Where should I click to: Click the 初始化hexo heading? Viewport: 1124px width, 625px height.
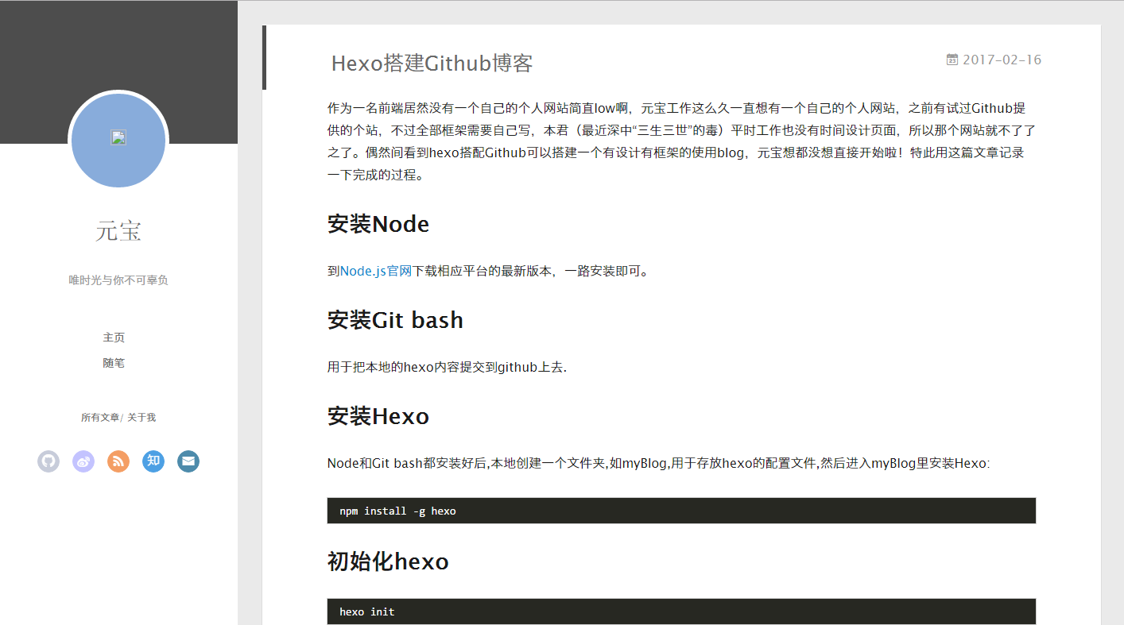[388, 562]
